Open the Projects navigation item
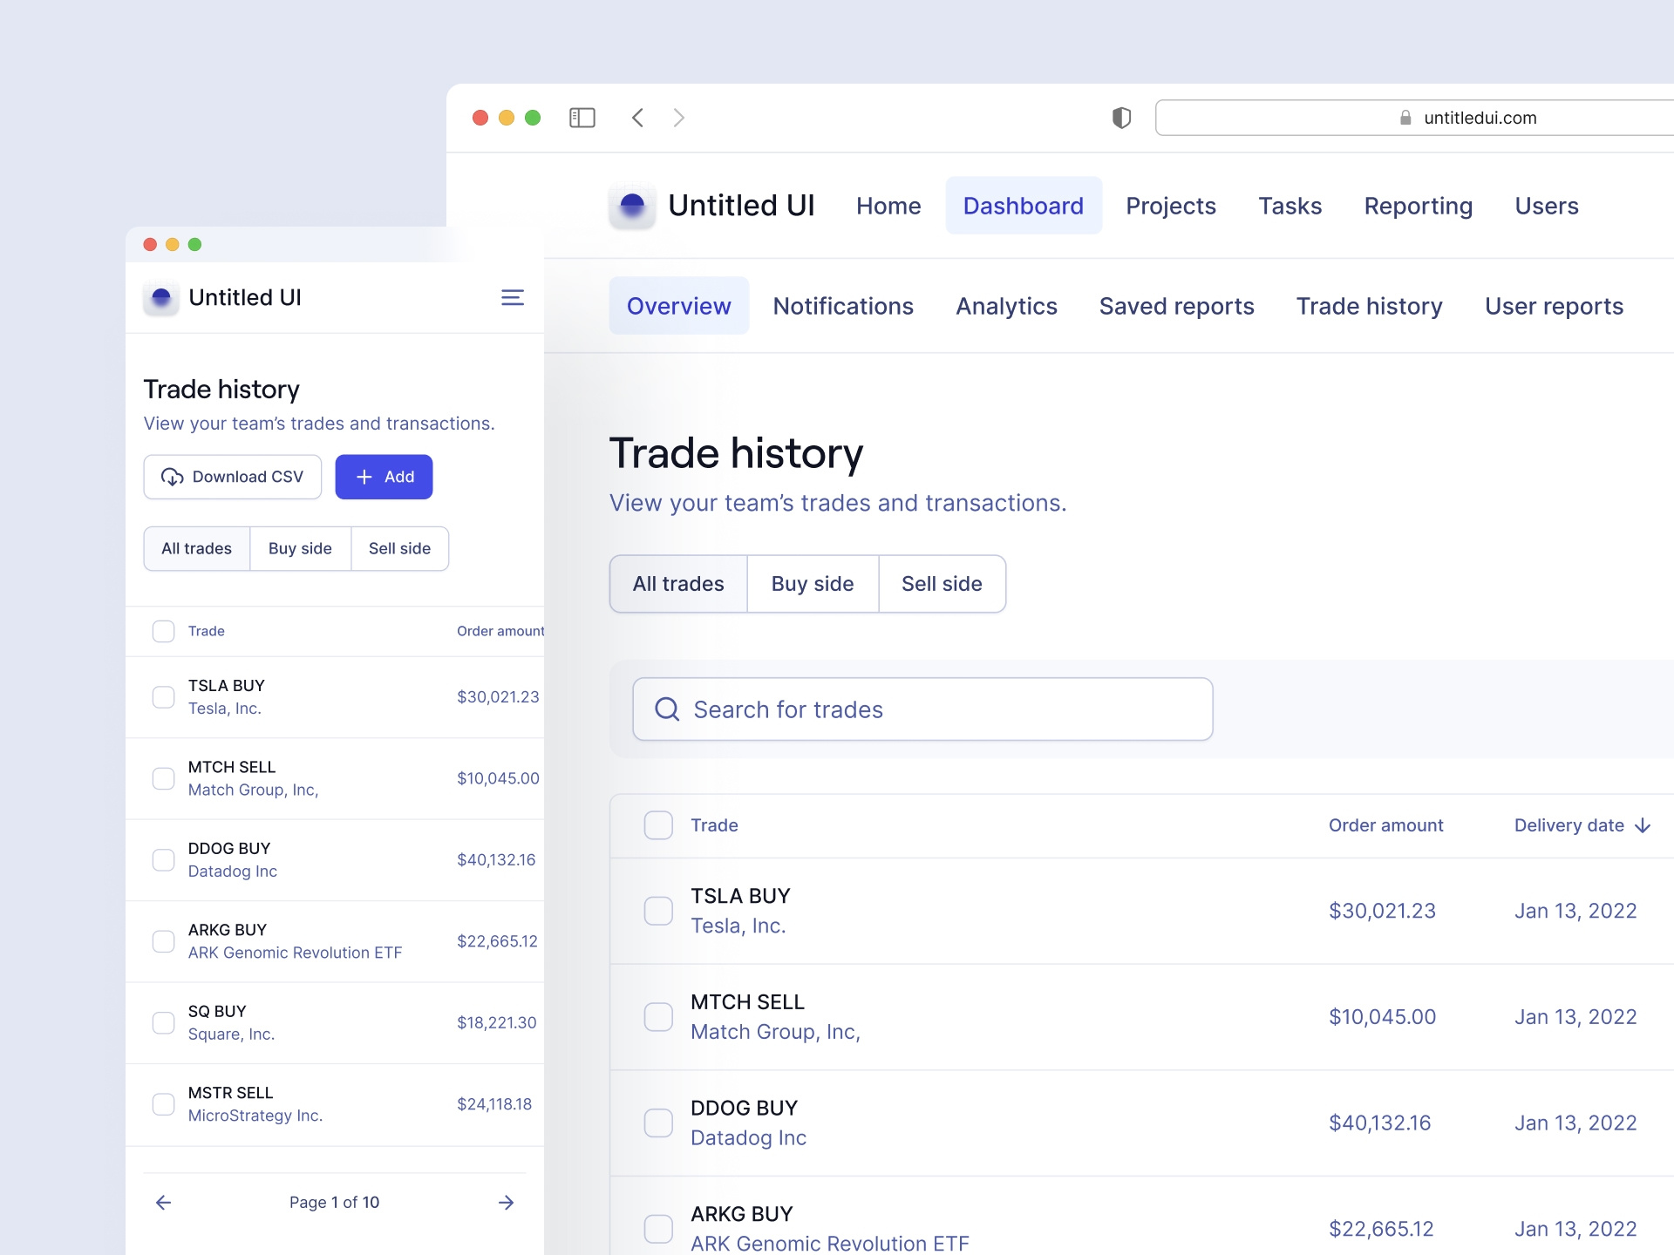Screen dimensions: 1674x1255 1171,206
